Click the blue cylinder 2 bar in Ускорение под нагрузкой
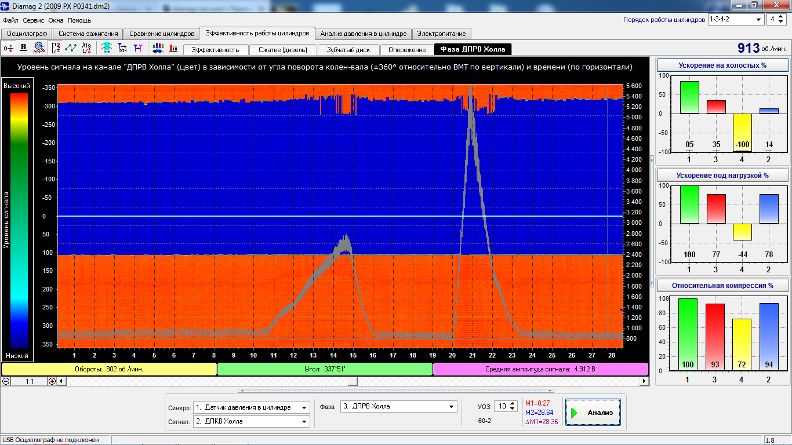This screenshot has height=445, width=792. tap(768, 209)
